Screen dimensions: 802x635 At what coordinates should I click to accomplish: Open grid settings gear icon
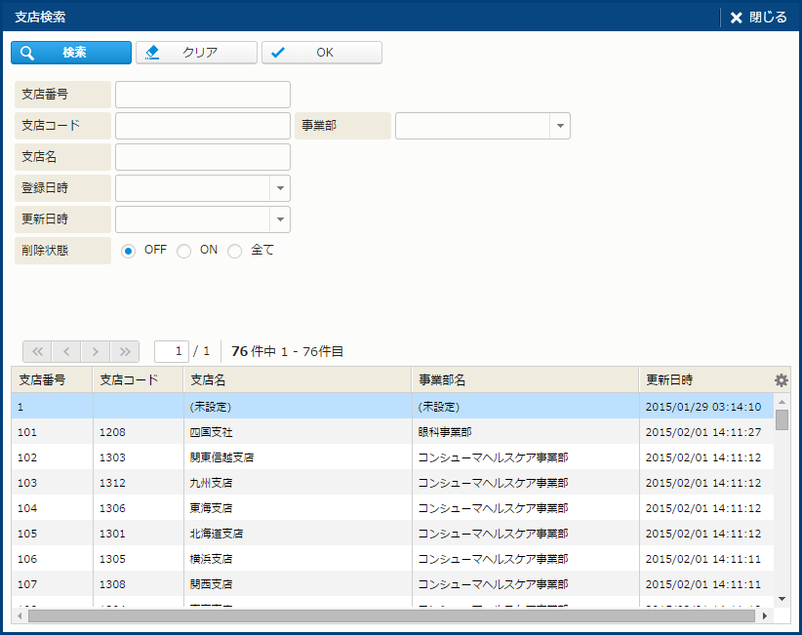coord(781,380)
